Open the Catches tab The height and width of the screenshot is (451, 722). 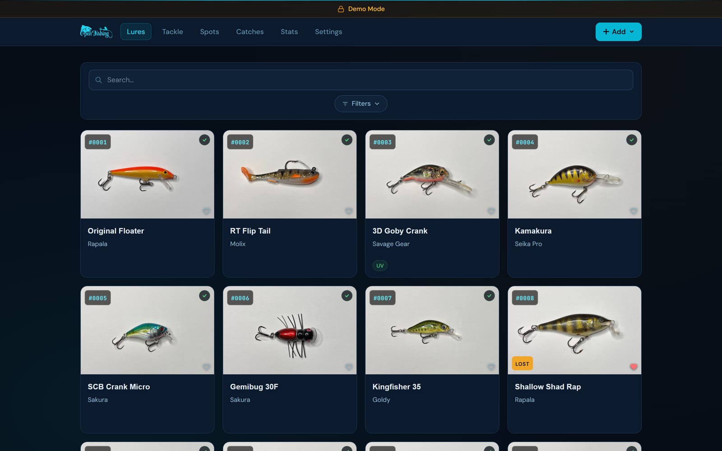(x=250, y=32)
